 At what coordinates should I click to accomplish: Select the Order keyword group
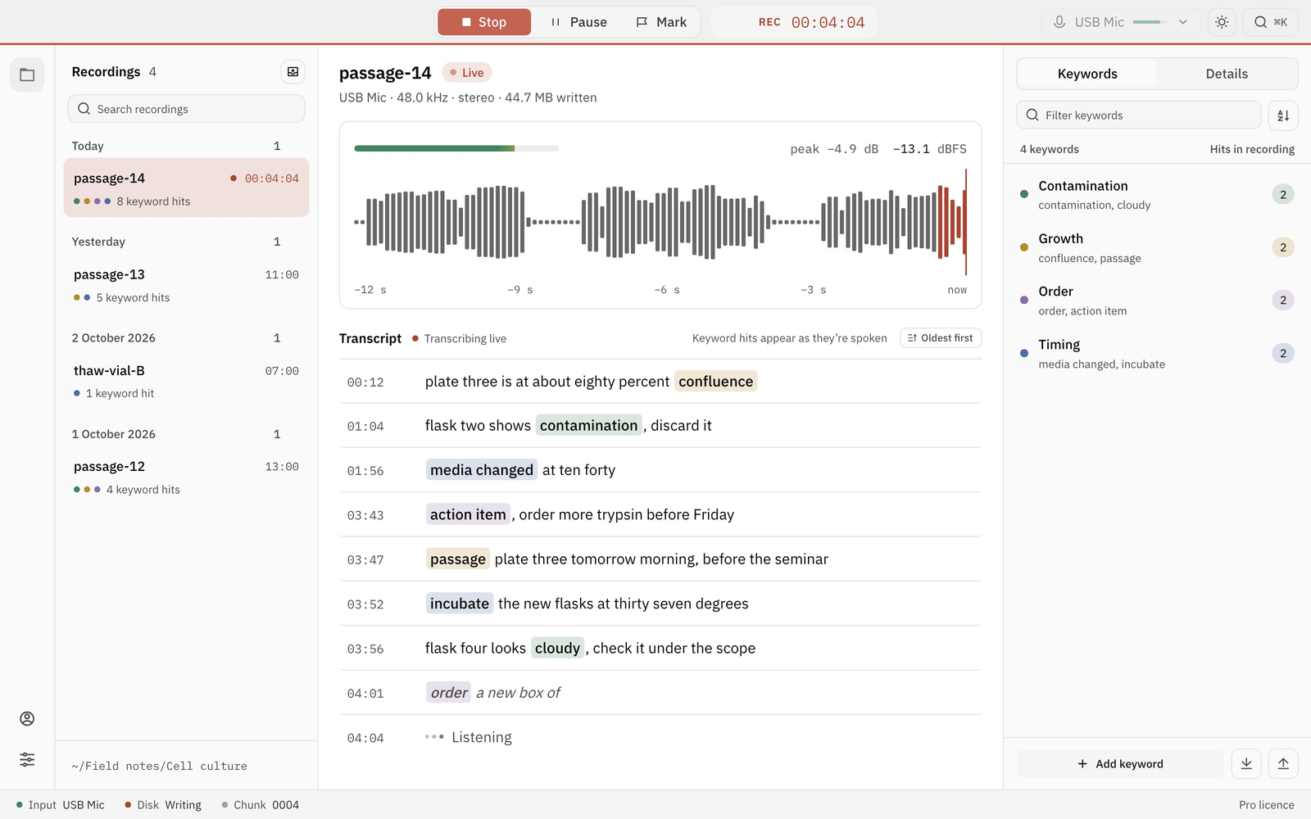pyautogui.click(x=1157, y=301)
